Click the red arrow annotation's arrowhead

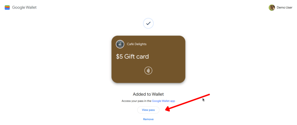point(167,110)
